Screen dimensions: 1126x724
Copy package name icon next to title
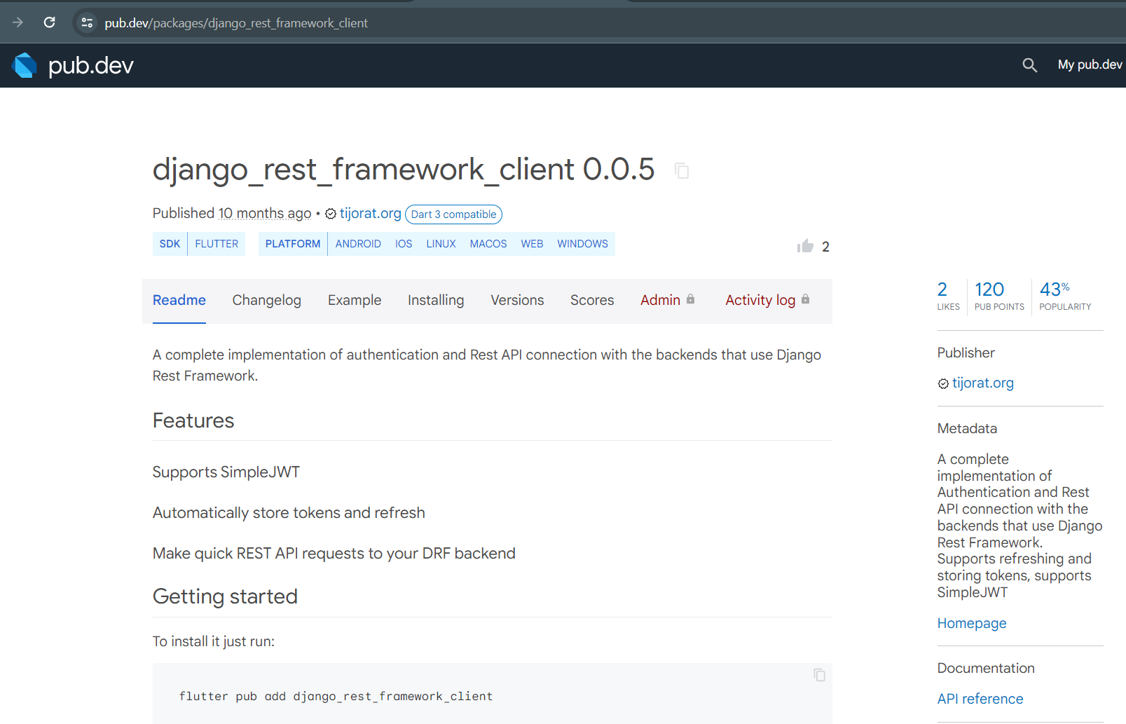(682, 170)
